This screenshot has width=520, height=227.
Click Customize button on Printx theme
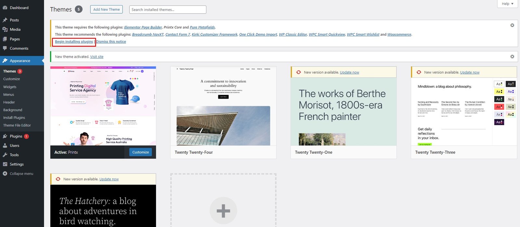pos(141,152)
